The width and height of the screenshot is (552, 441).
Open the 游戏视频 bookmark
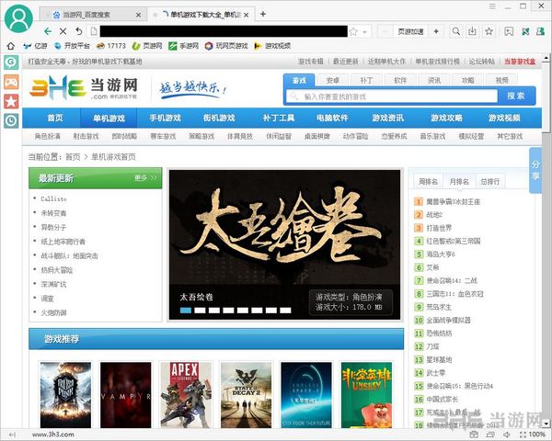pyautogui.click(x=272, y=46)
